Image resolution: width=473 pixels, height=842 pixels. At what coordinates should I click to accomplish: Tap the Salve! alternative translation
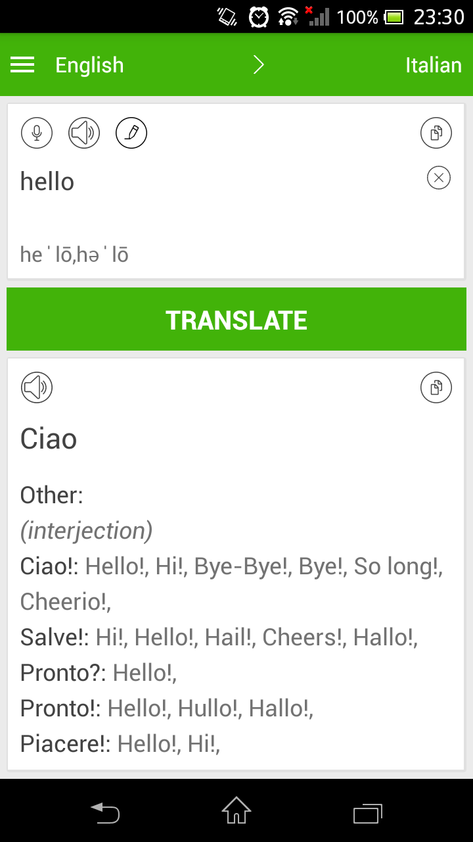[x=55, y=637]
